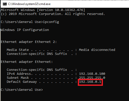Click the DNS Suffix line under Ethernet 2

coord(42,54)
